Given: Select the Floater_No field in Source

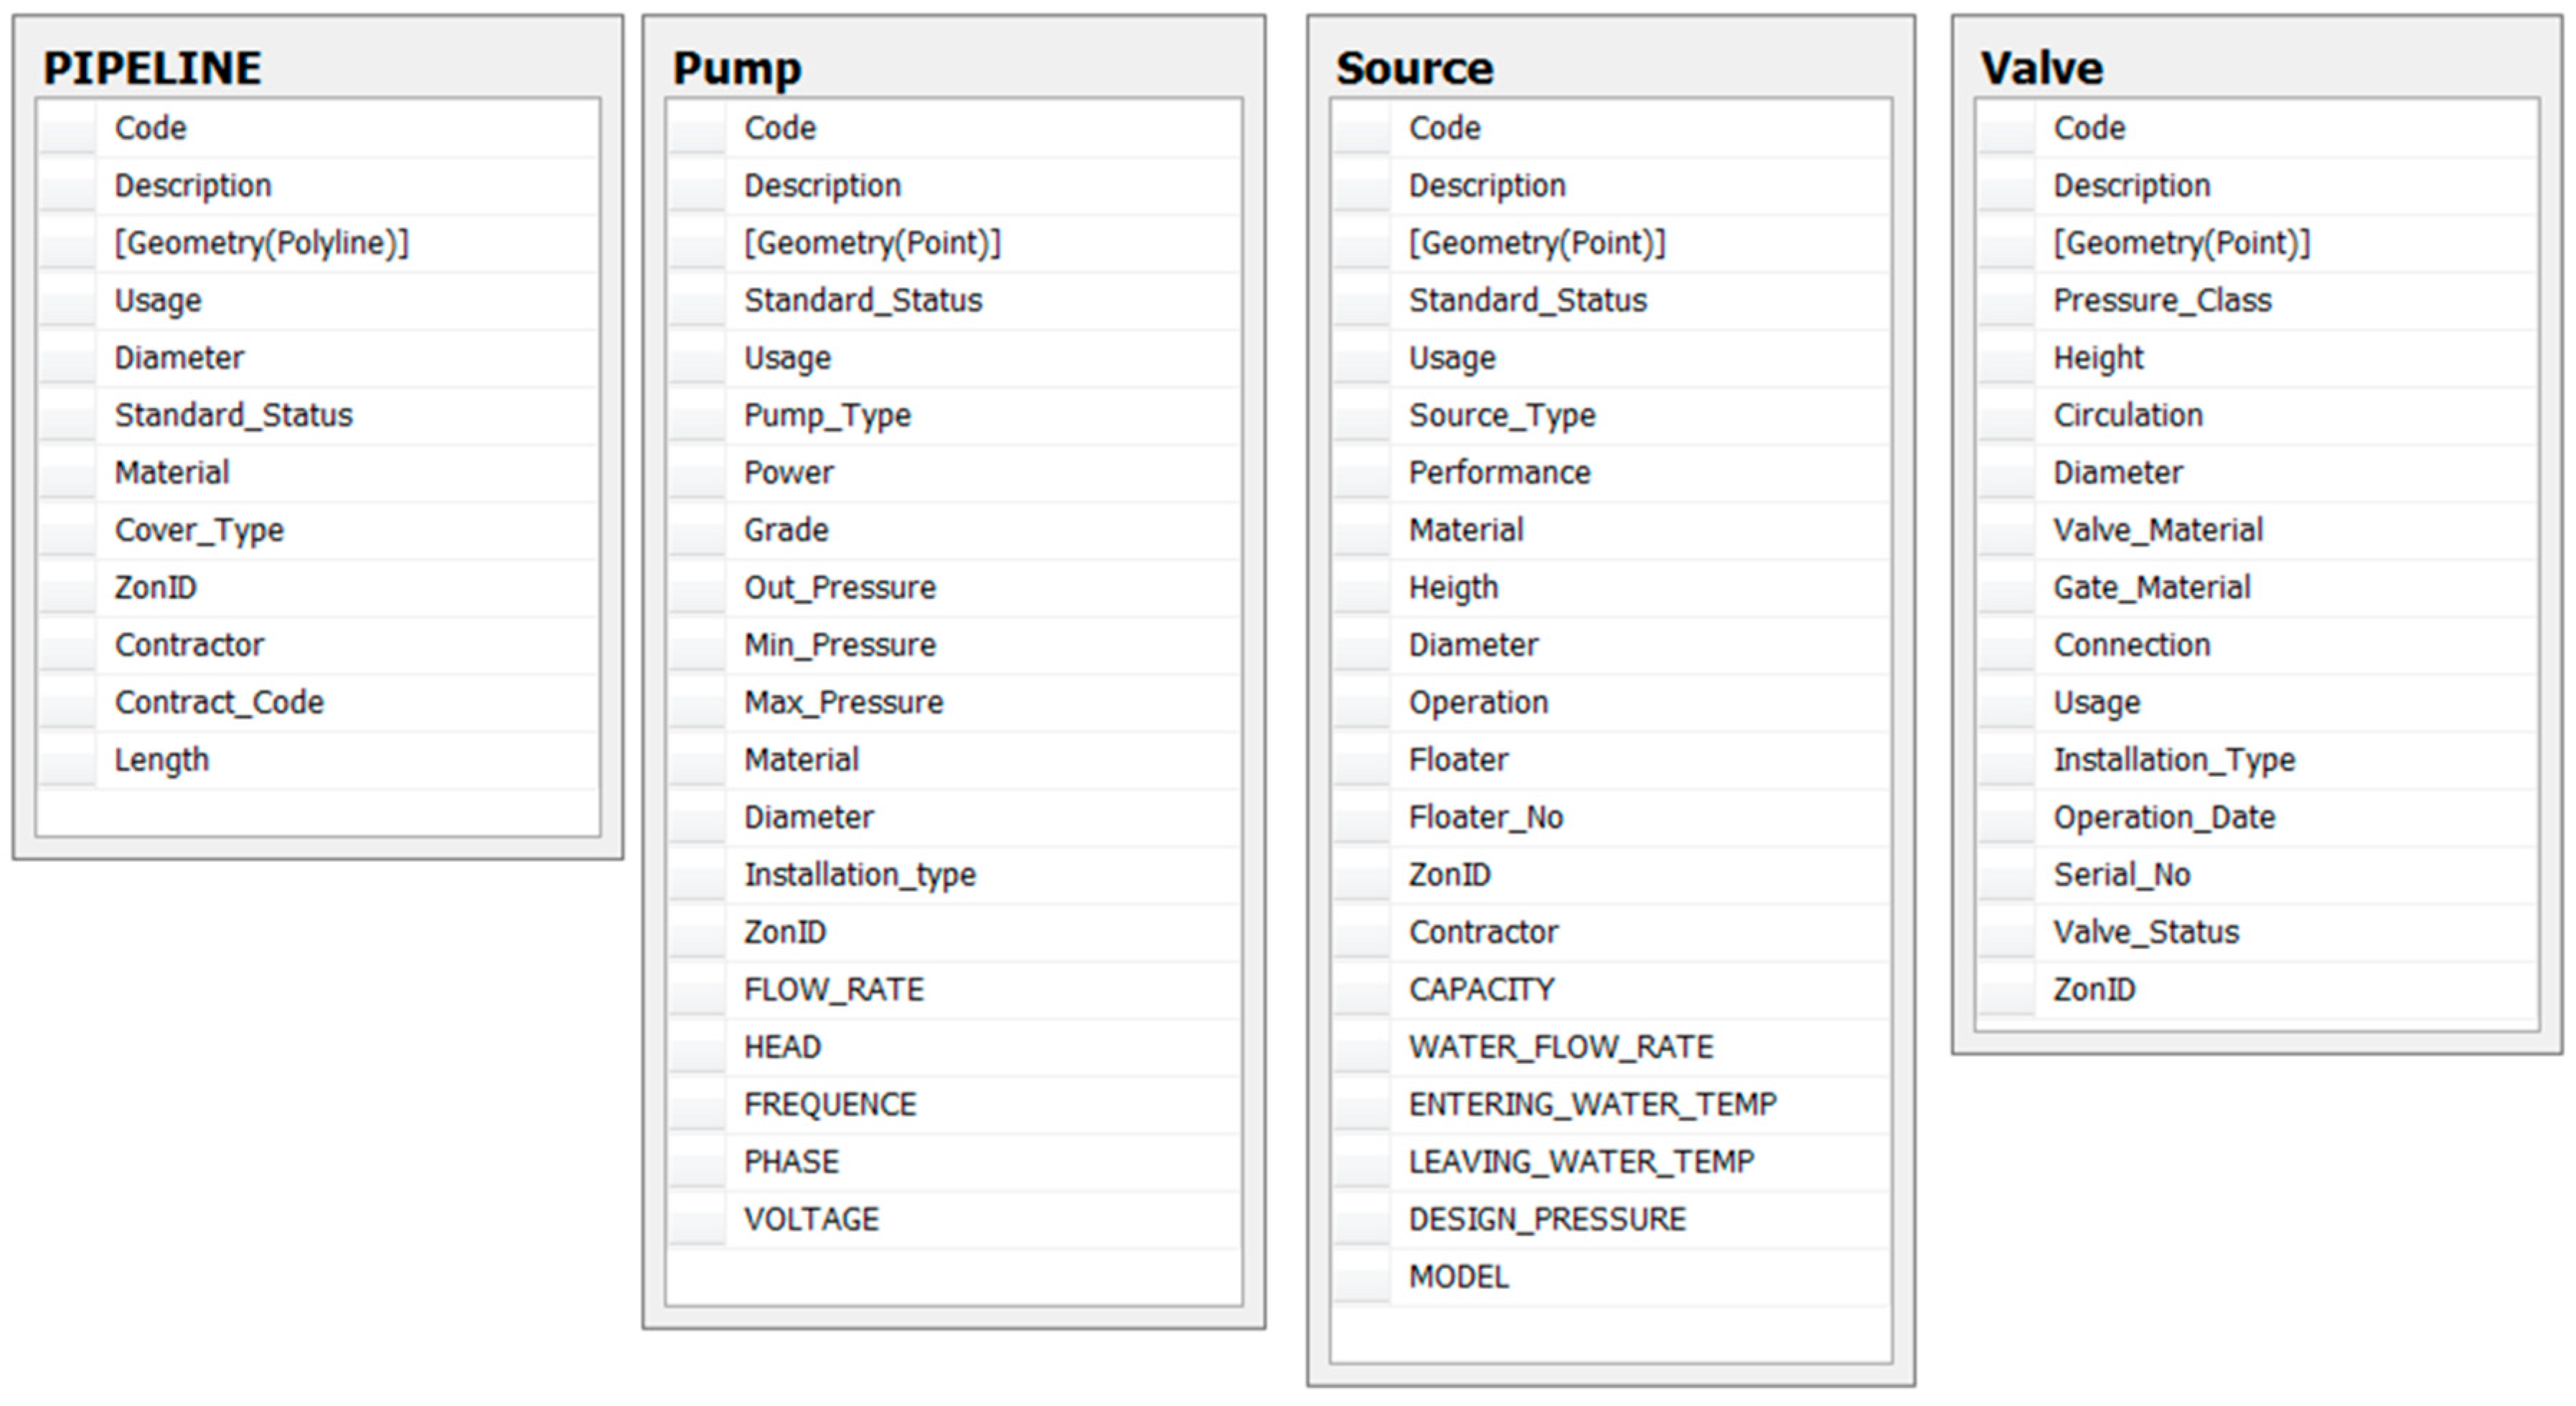Looking at the screenshot, I should click(1485, 817).
